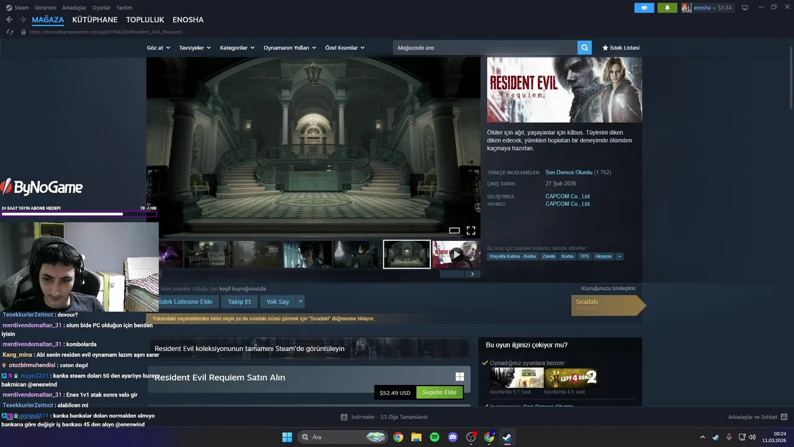Open Discord from taskbar
This screenshot has height=447, width=794.
[x=453, y=437]
